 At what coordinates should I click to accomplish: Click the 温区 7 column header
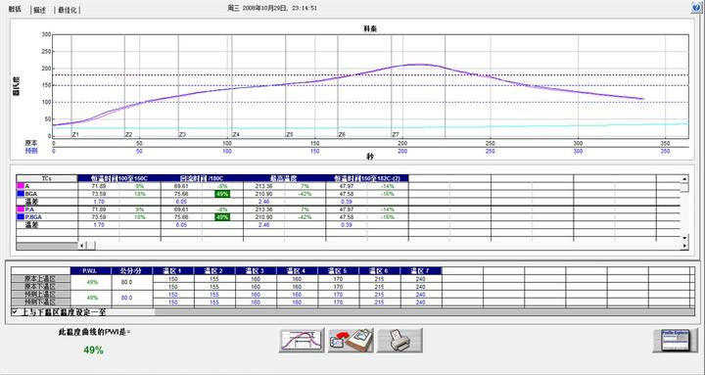(x=420, y=270)
